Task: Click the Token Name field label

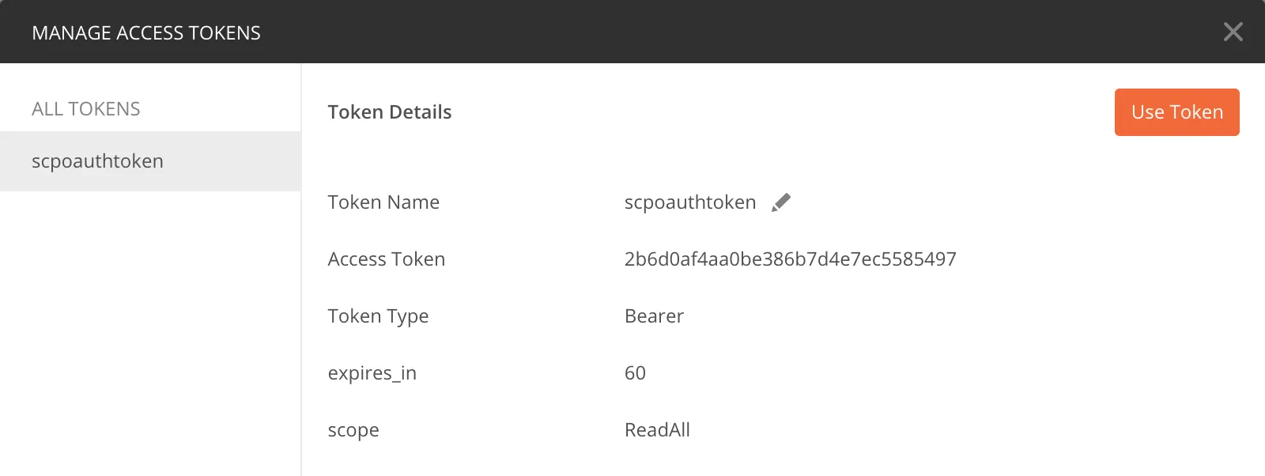Action: [x=383, y=202]
